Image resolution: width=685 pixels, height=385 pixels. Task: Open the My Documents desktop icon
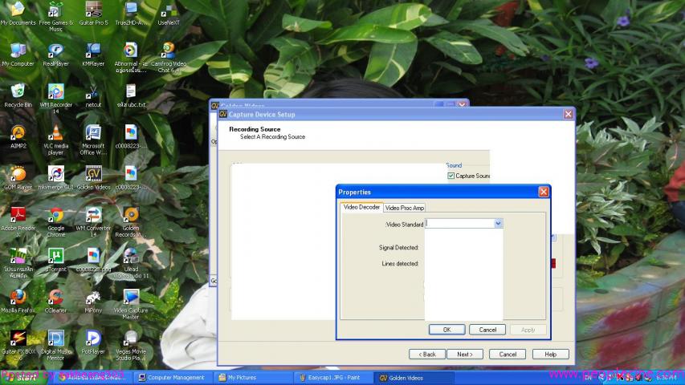18,13
